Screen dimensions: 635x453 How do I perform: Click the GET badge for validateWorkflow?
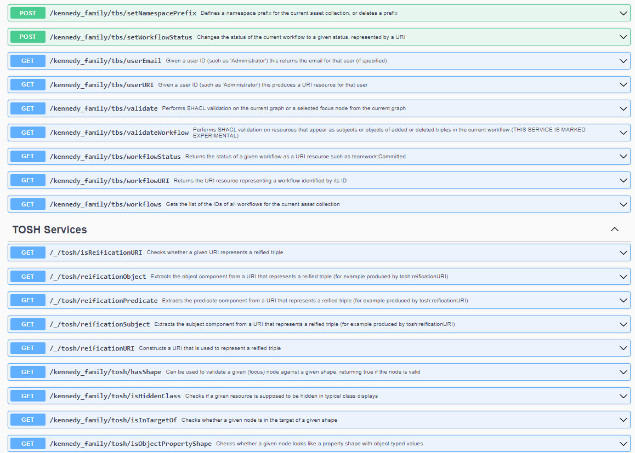[x=27, y=133]
